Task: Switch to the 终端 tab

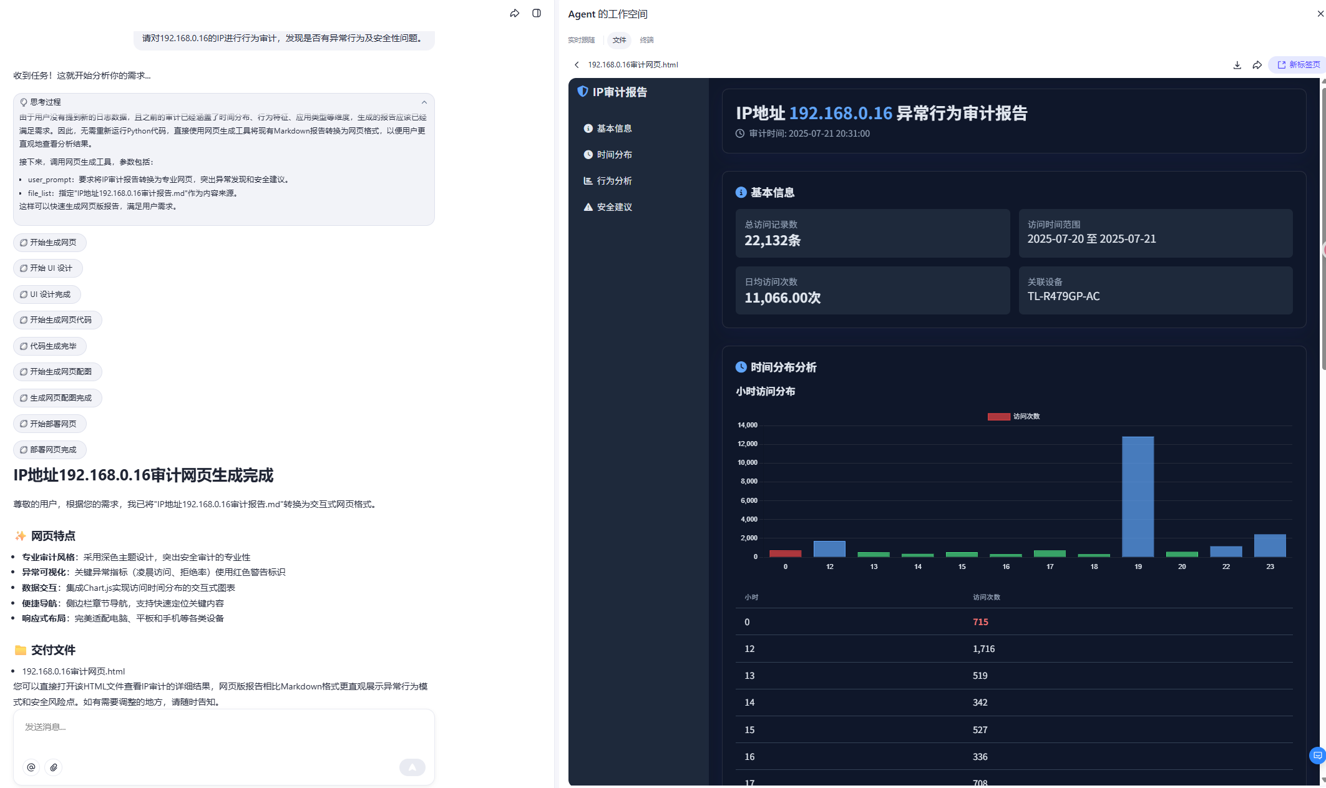Action: point(646,40)
